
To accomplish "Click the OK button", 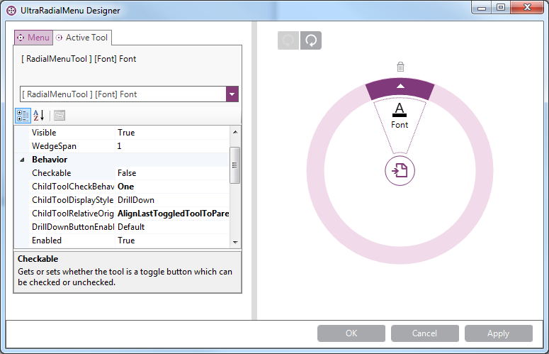I will click(351, 333).
